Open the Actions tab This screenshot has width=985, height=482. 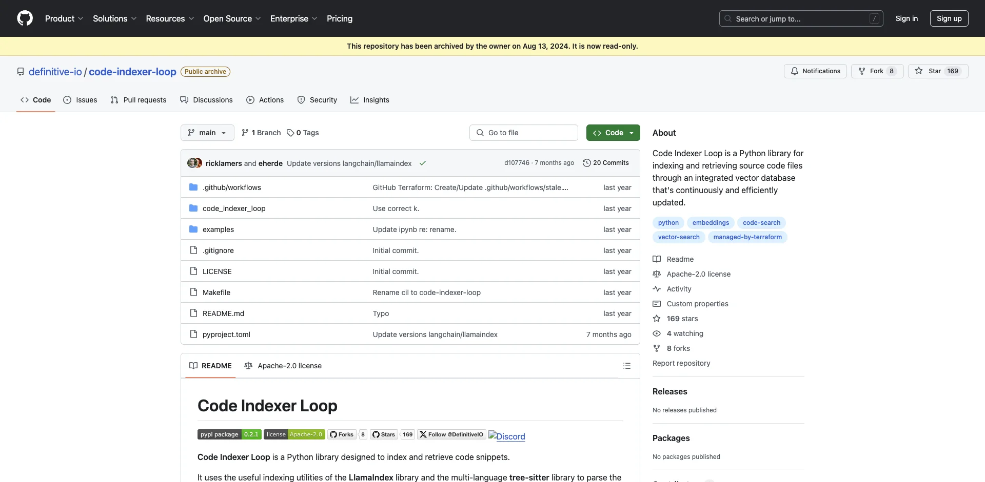coord(265,100)
